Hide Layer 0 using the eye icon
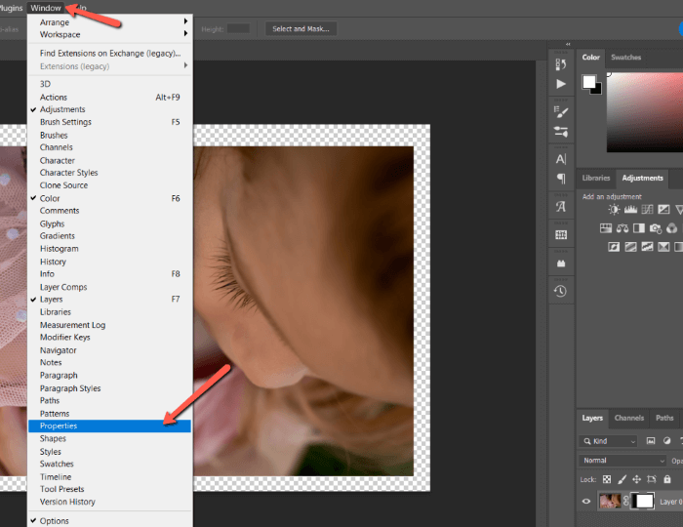 point(586,502)
